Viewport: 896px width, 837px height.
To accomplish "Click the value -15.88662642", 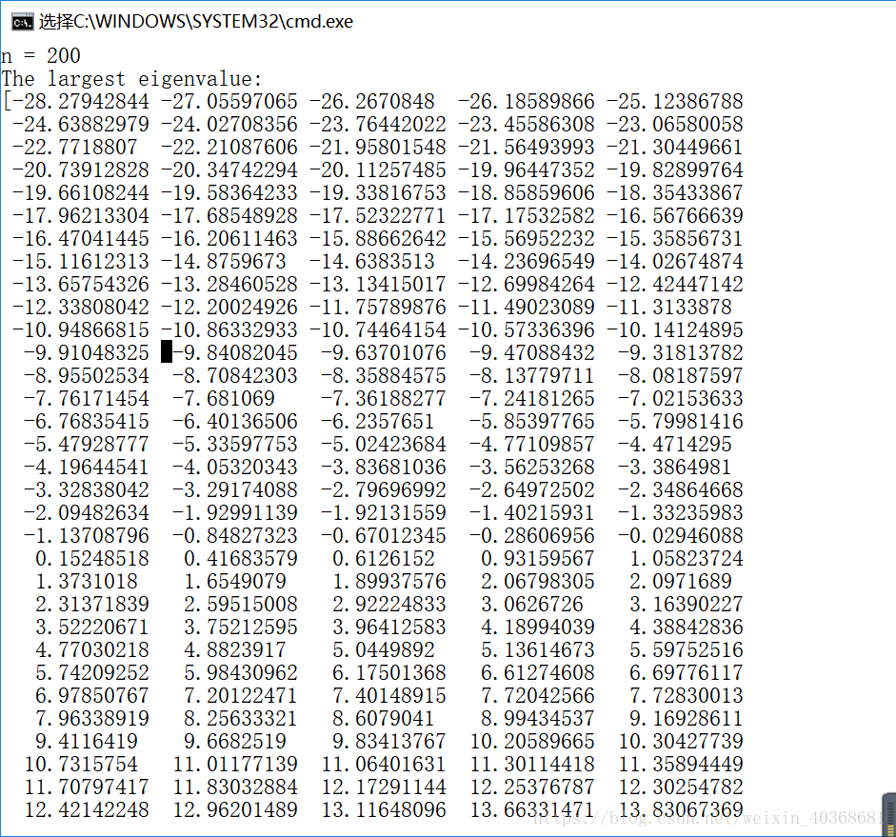I will (378, 239).
